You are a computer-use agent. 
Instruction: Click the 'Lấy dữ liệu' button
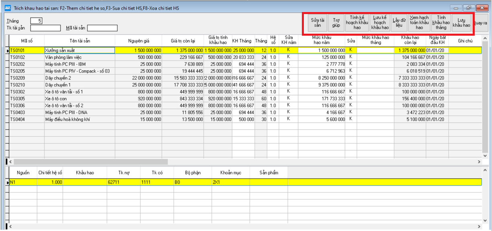pyautogui.click(x=399, y=23)
